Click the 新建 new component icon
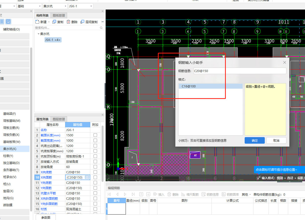 [37, 22]
